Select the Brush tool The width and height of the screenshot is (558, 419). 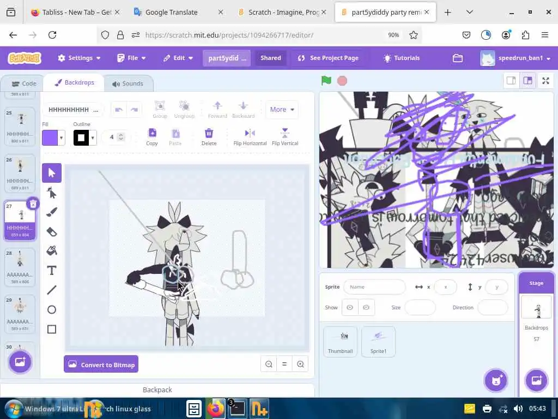[52, 212]
